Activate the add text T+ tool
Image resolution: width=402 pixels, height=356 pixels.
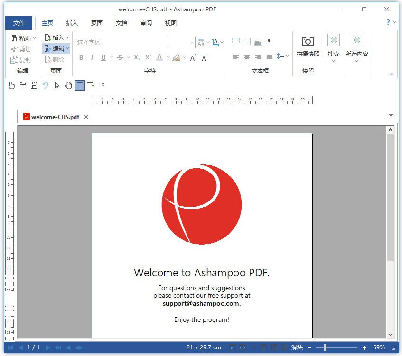[x=91, y=85]
